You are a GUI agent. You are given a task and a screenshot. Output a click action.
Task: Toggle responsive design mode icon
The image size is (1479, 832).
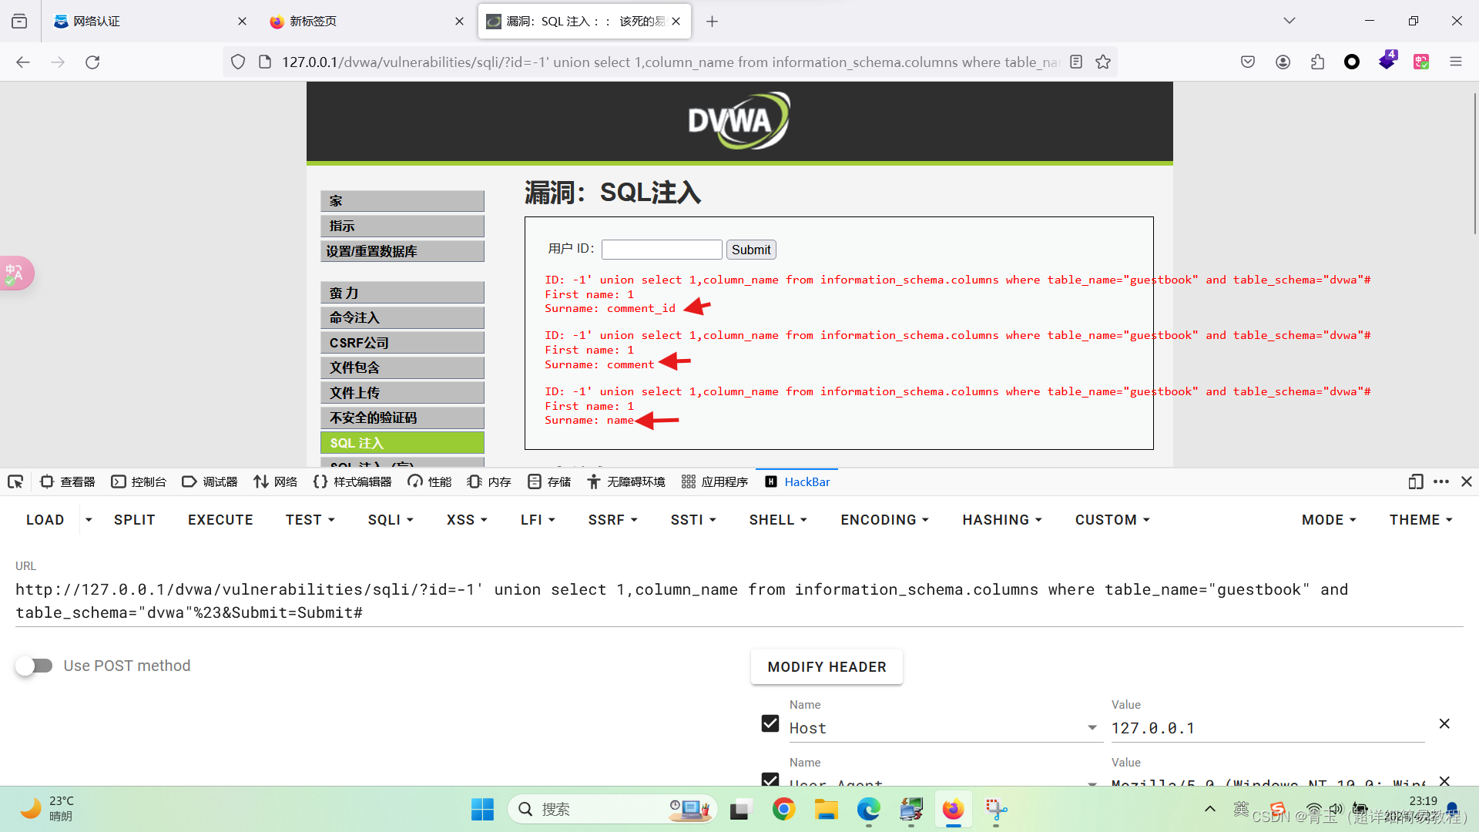click(x=1415, y=481)
